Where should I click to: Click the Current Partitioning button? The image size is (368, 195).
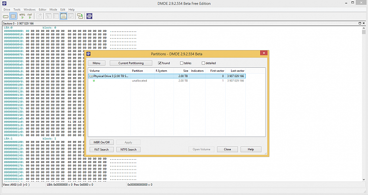[131, 63]
